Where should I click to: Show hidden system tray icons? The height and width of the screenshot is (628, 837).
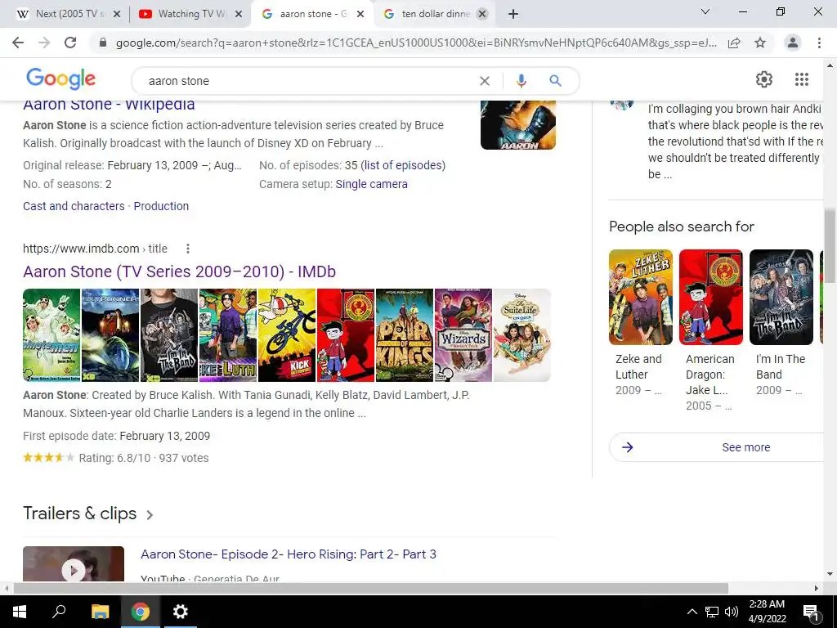692,612
